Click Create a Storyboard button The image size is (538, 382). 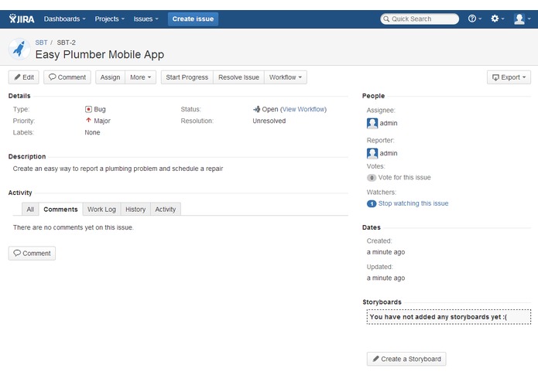click(x=406, y=359)
